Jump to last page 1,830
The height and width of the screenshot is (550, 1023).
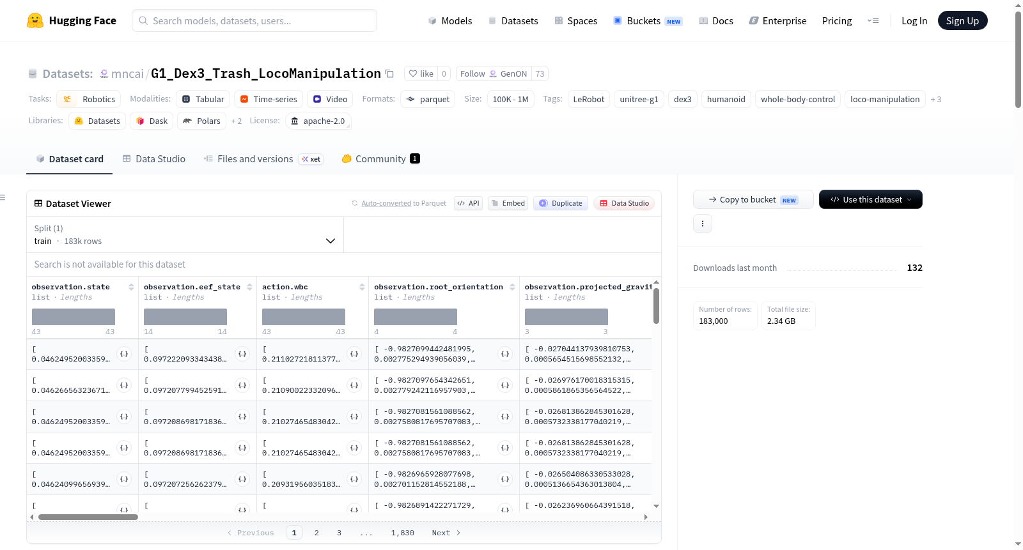point(403,533)
